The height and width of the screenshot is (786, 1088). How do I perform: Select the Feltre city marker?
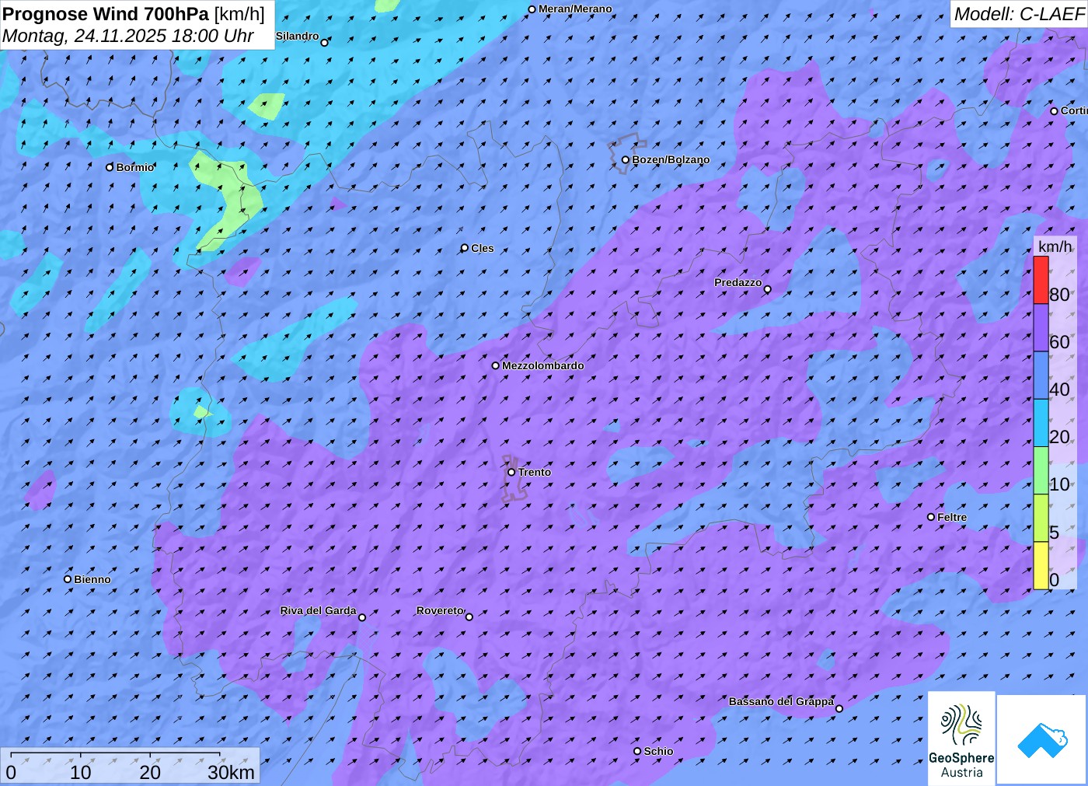[x=930, y=517]
